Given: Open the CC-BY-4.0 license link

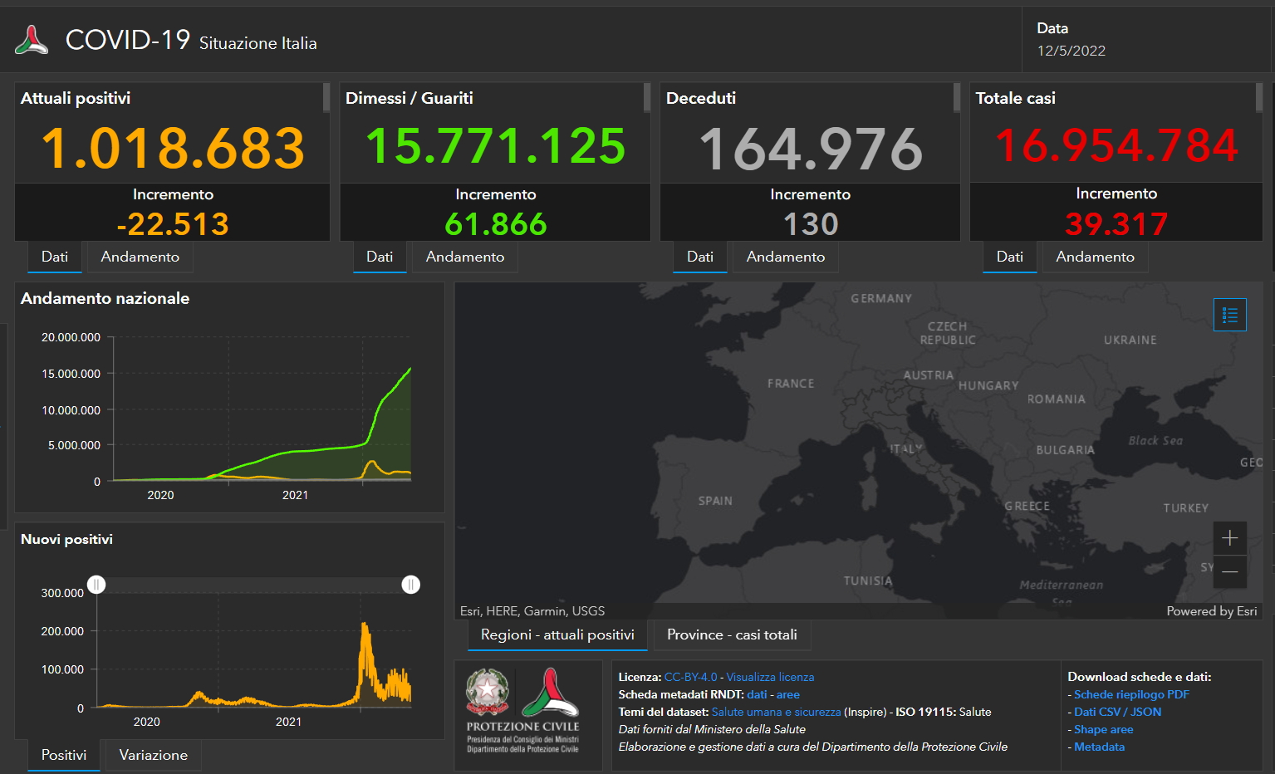Looking at the screenshot, I should pyautogui.click(x=690, y=677).
